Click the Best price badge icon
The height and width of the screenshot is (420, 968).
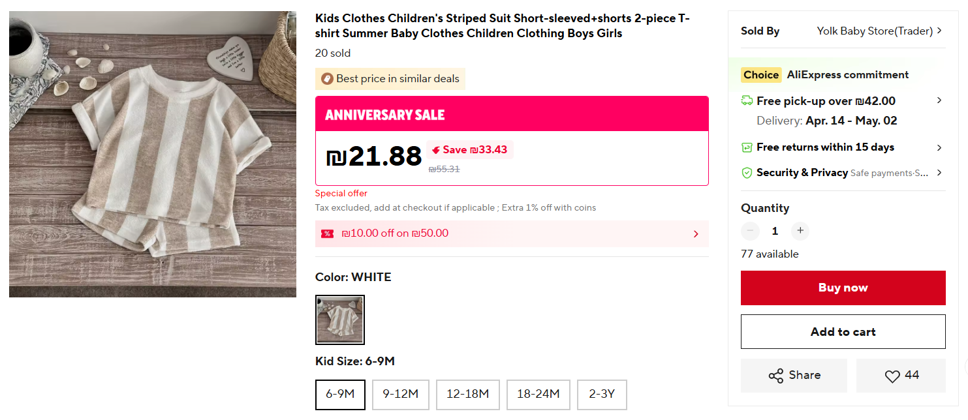pyautogui.click(x=326, y=79)
